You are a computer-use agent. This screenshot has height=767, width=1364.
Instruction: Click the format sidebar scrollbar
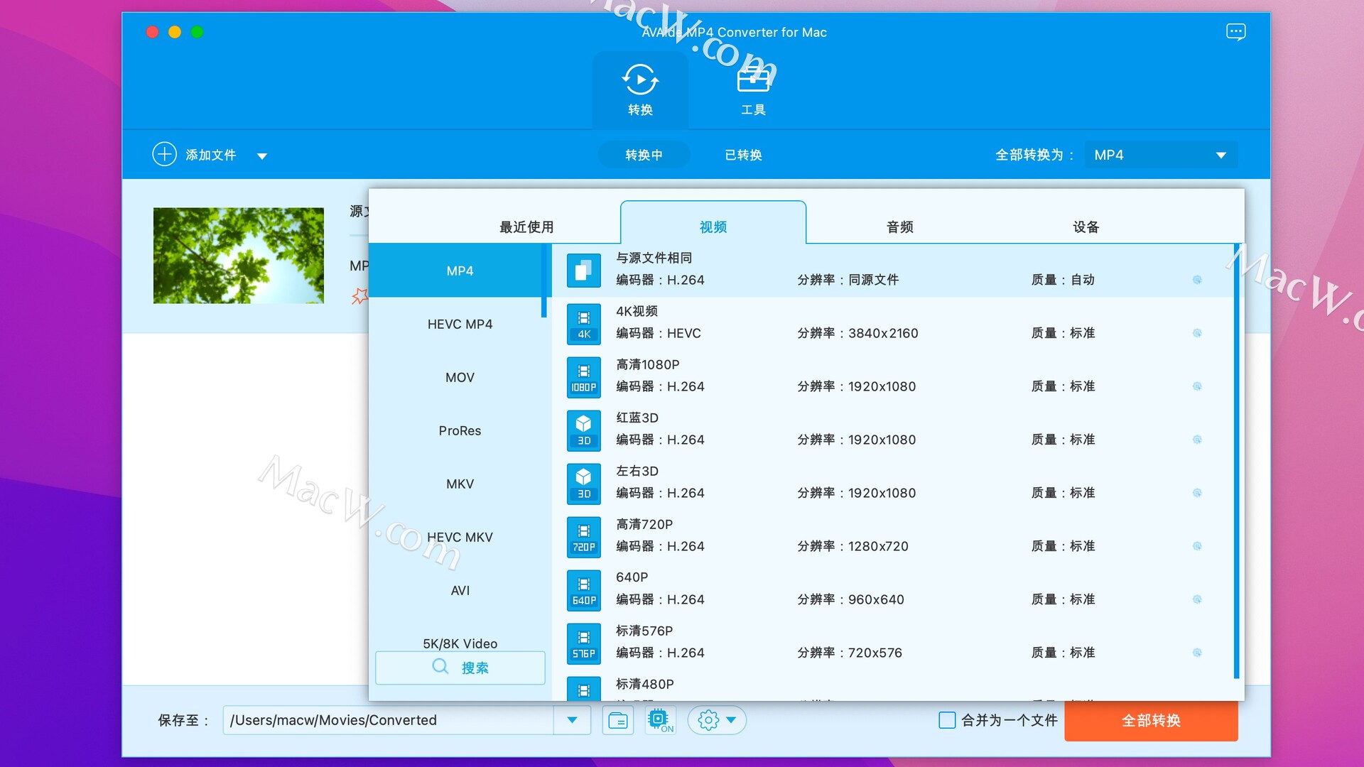pos(543,281)
